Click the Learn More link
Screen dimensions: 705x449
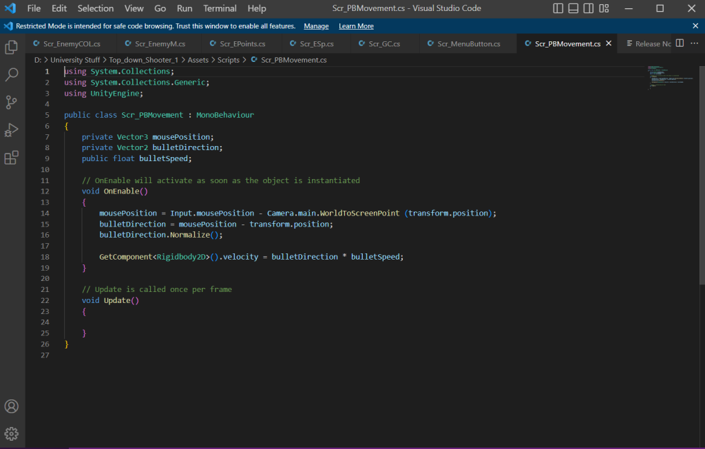coord(356,26)
